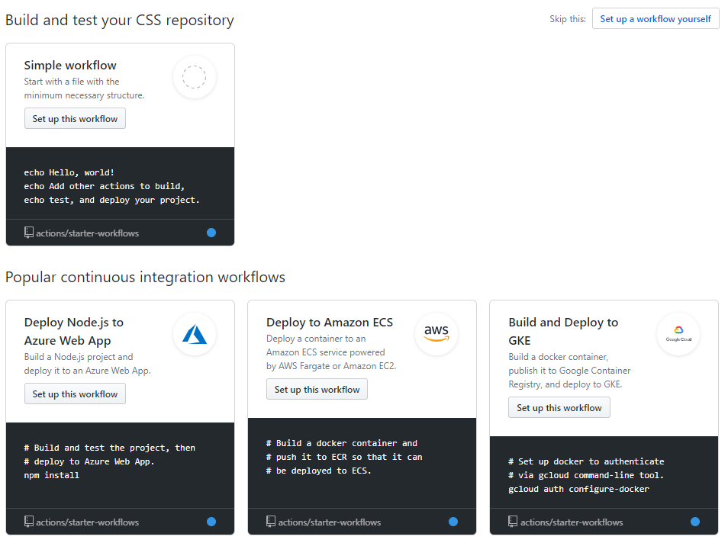728x543 pixels.
Task: Click repo icon in GKE card footer
Action: coord(513,522)
